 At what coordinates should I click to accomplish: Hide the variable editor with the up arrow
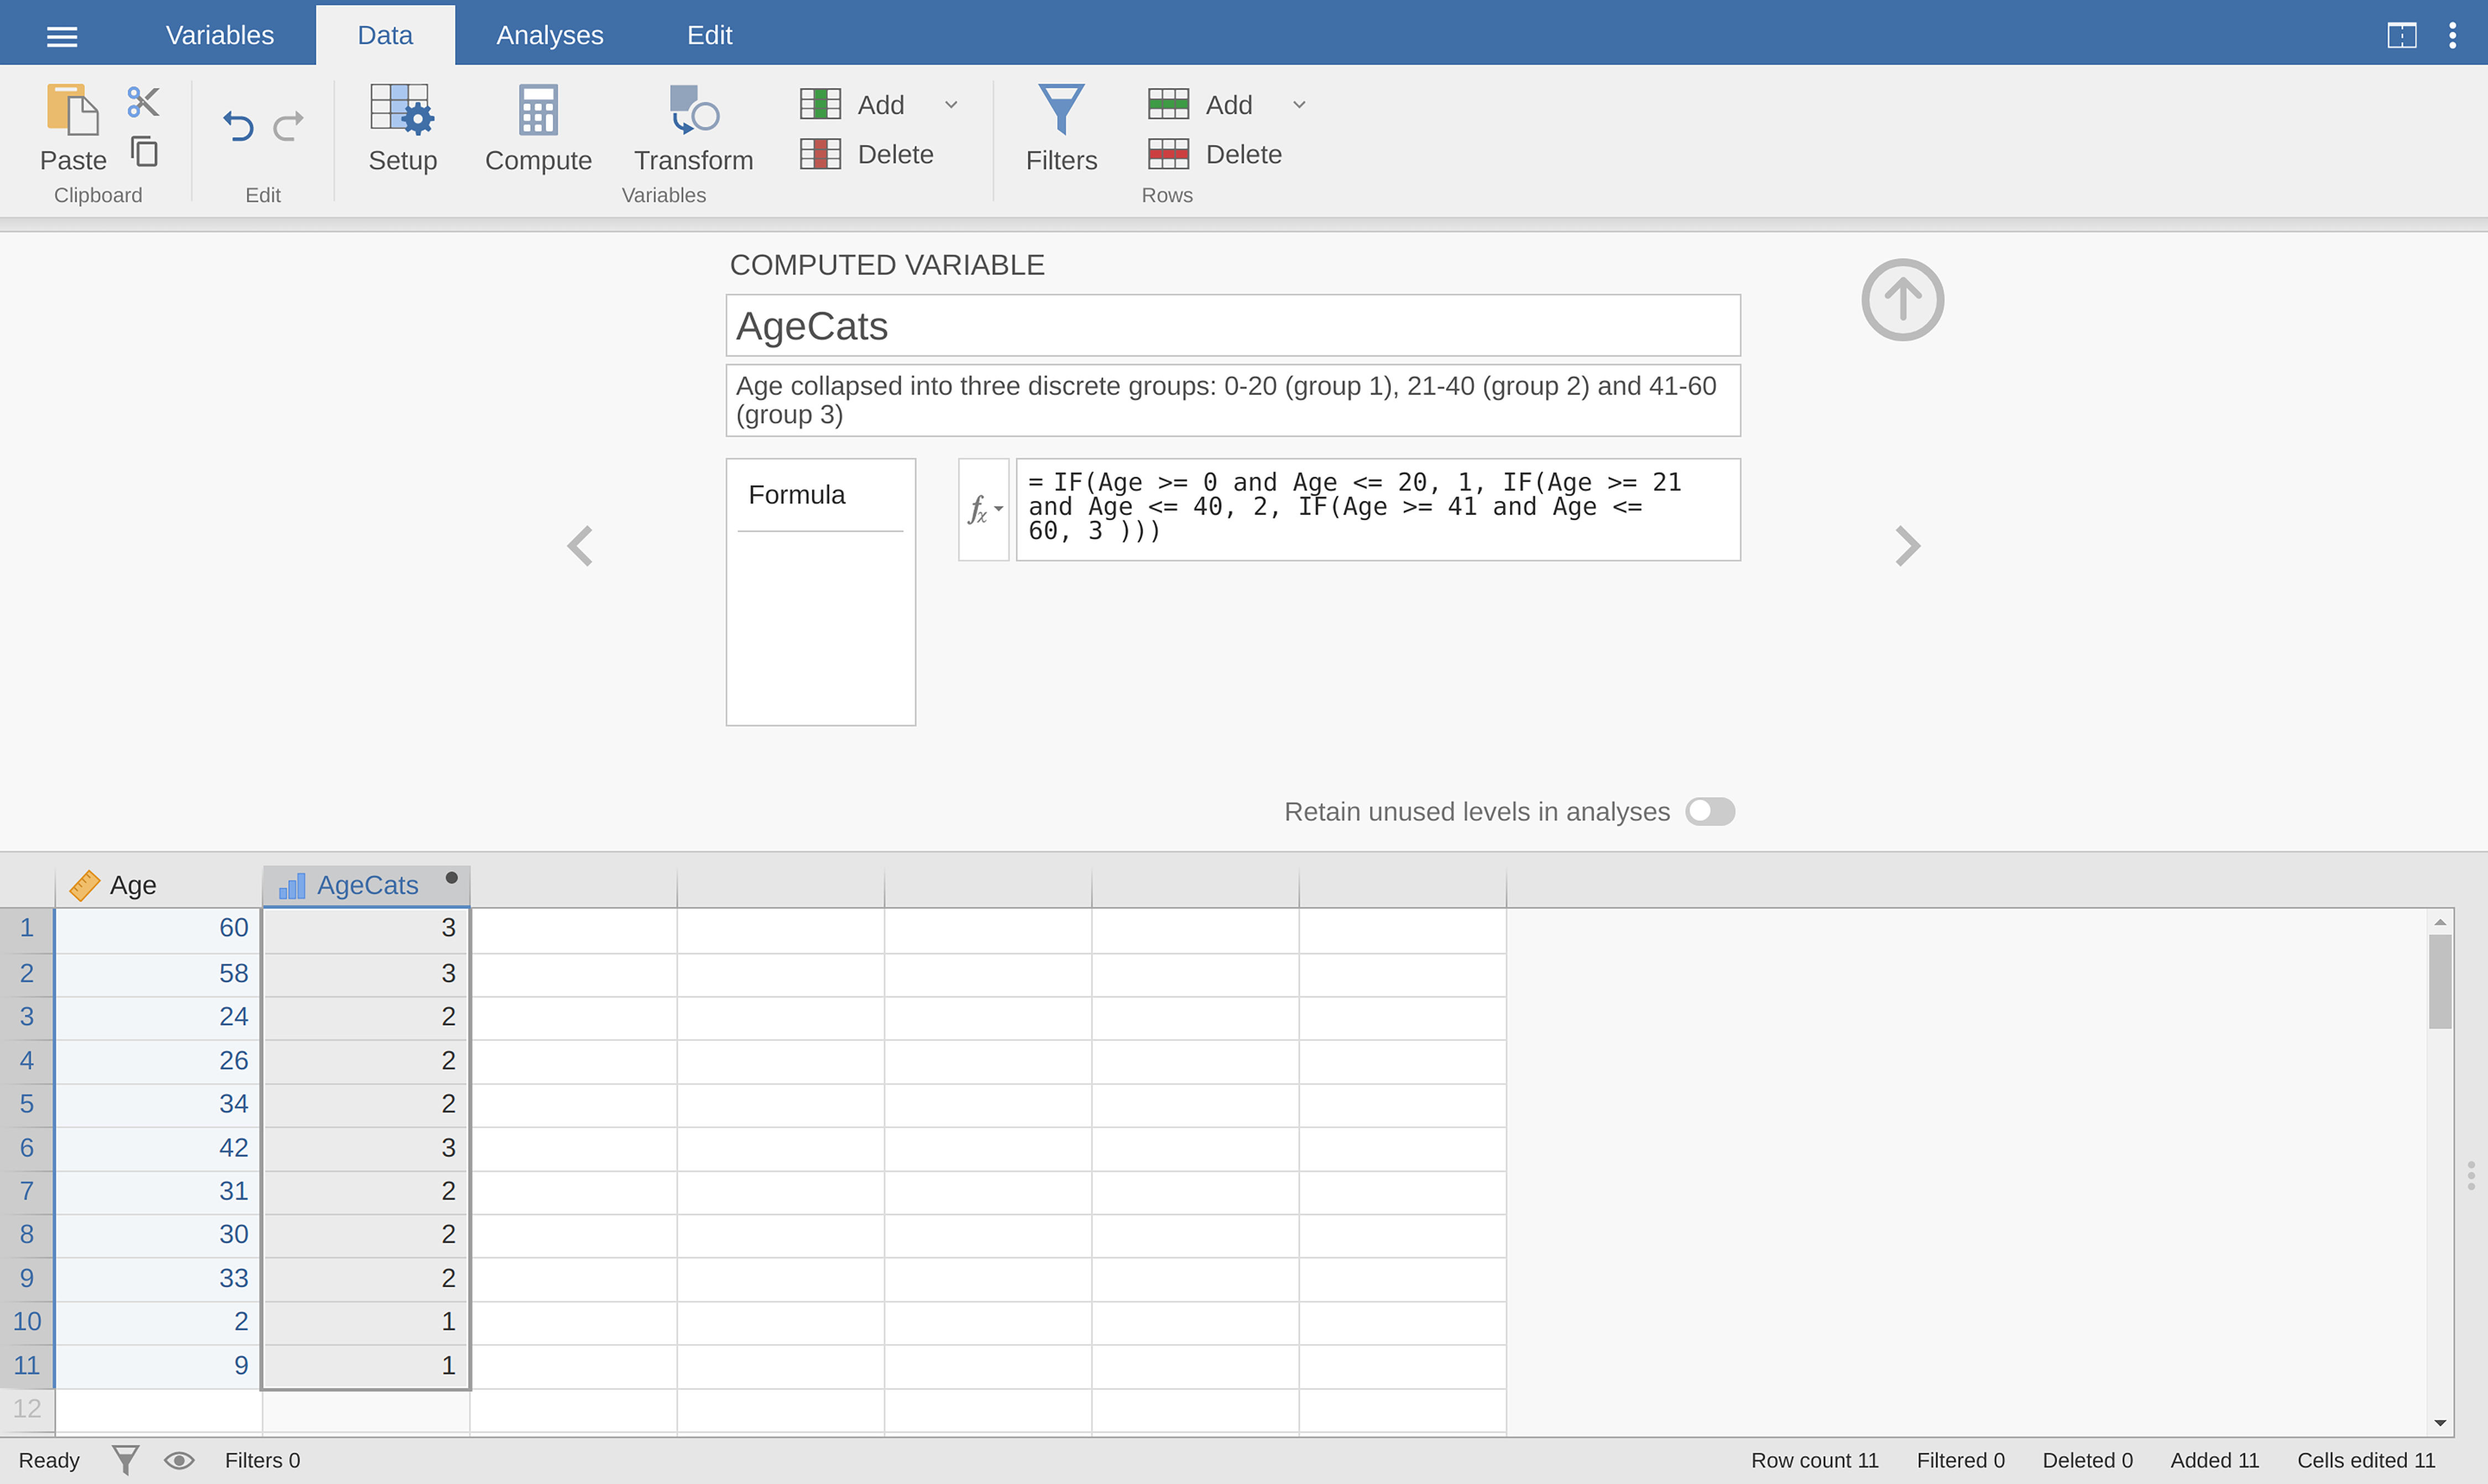point(1902,300)
